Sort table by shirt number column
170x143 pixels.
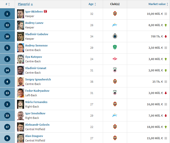[8, 4]
